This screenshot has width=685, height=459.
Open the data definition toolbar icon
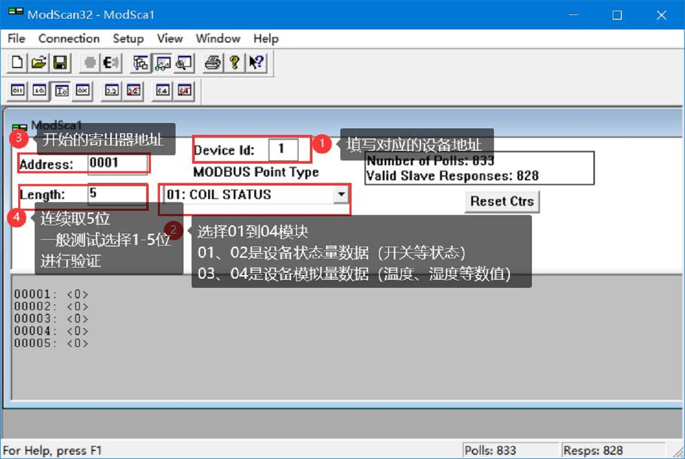(141, 63)
